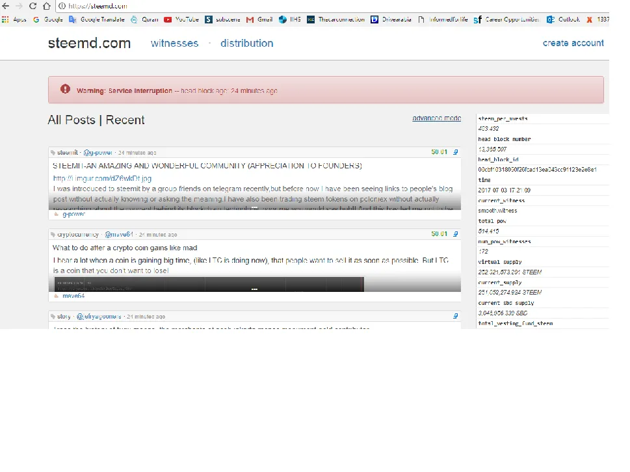Screen dimensions: 630x472
Task: Switch to advanced mode
Action: (436, 118)
